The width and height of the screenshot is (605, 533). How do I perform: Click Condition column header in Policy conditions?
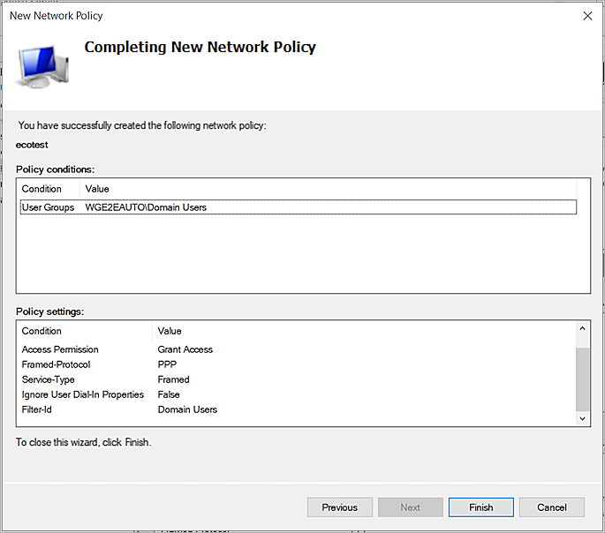(x=42, y=189)
